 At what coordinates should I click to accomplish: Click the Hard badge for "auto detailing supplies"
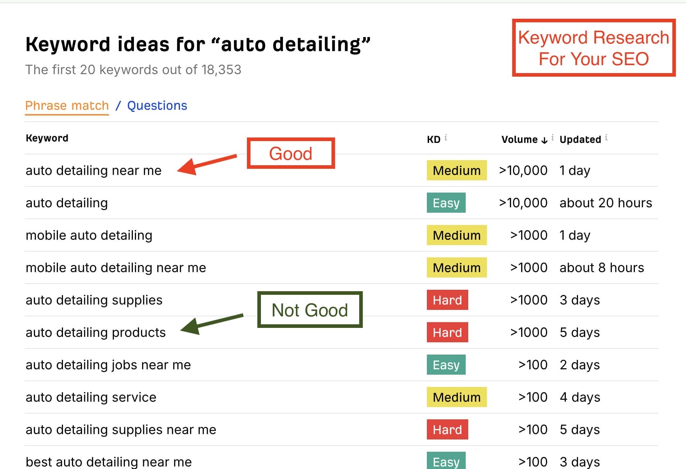pos(447,300)
